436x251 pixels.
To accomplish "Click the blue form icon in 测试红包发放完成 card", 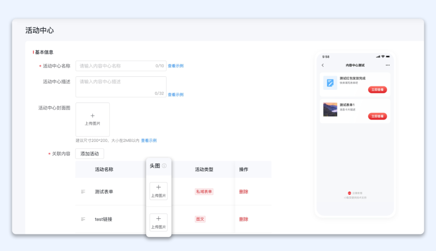I will pyautogui.click(x=330, y=83).
